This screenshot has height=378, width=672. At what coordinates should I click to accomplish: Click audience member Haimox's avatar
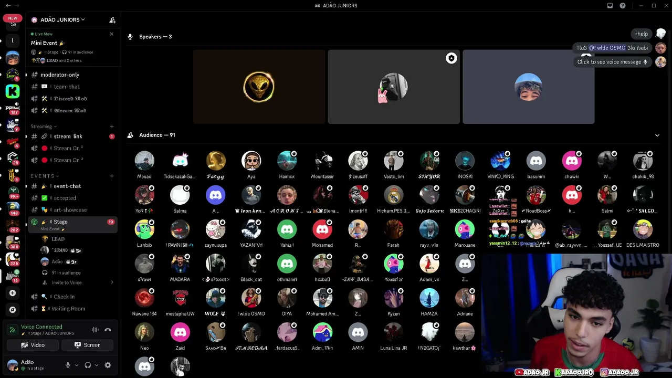tap(287, 161)
